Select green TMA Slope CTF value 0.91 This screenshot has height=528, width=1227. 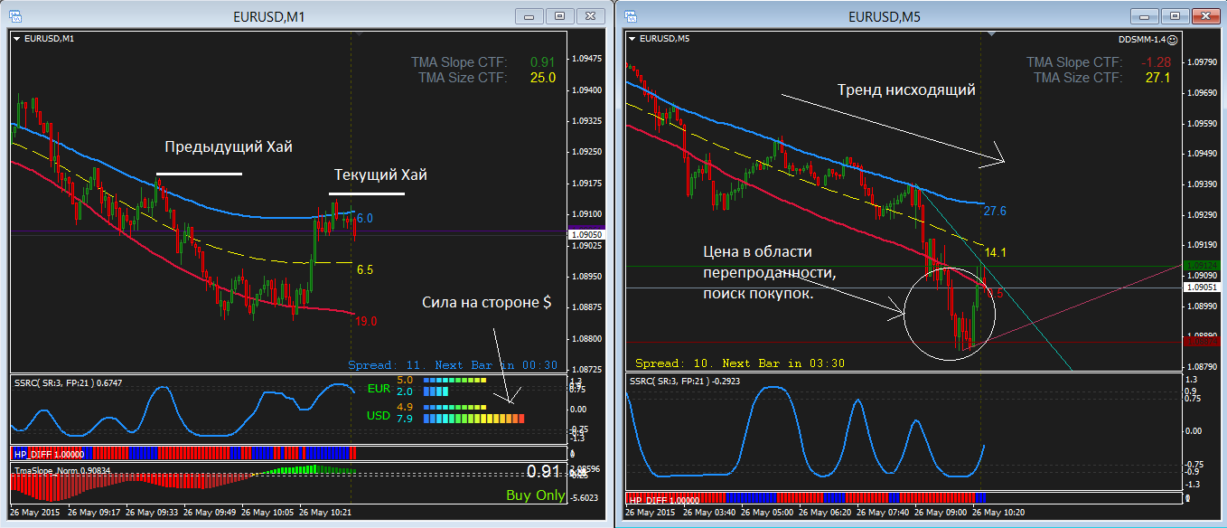coord(542,62)
